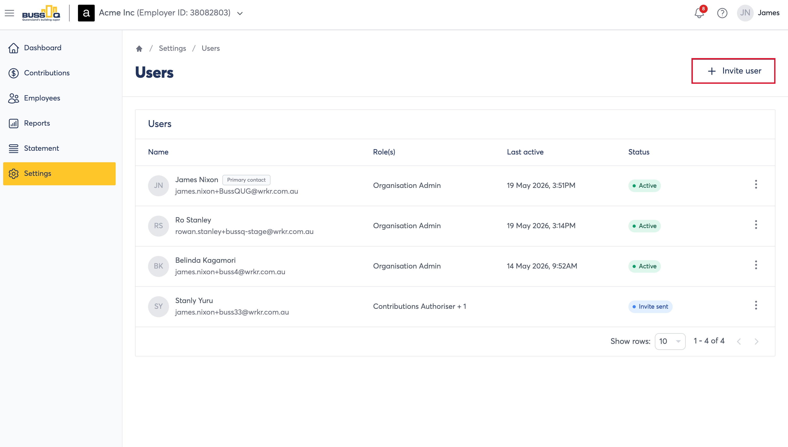
Task: Open the James account menu
Action: pyautogui.click(x=768, y=13)
